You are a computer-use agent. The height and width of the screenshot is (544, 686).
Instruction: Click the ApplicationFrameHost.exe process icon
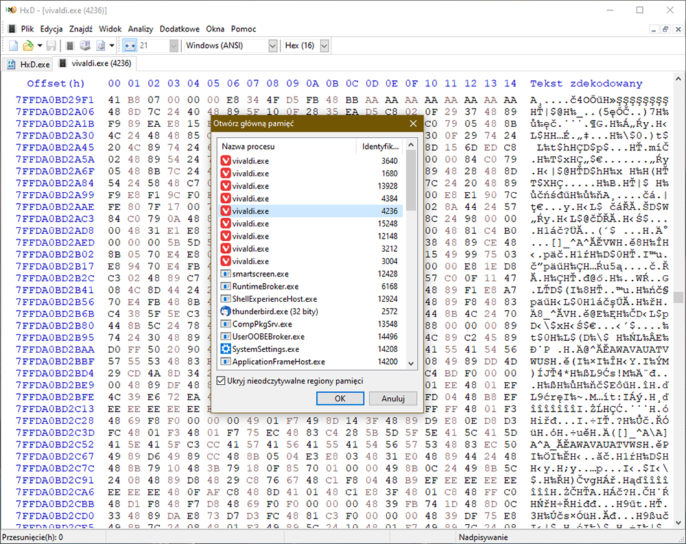click(226, 362)
